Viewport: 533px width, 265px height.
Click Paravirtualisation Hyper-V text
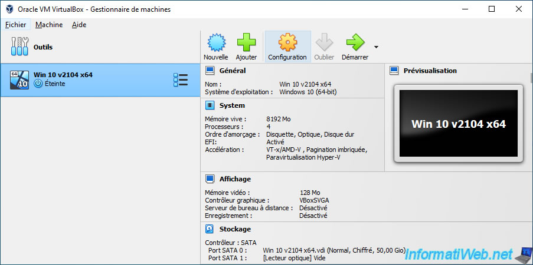tap(303, 157)
